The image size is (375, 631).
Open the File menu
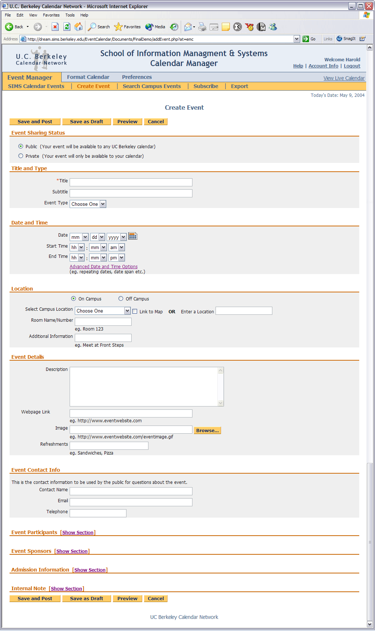point(8,15)
